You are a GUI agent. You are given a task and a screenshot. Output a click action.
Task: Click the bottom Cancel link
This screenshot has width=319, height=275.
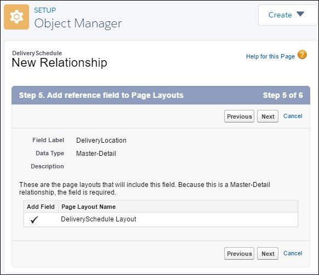[x=293, y=253]
